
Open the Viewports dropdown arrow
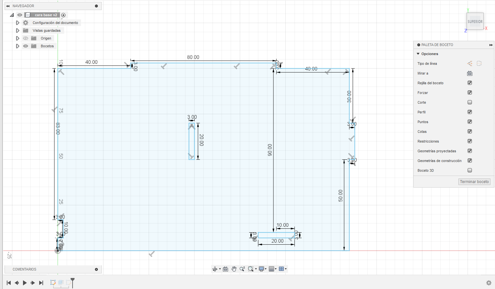click(286, 269)
